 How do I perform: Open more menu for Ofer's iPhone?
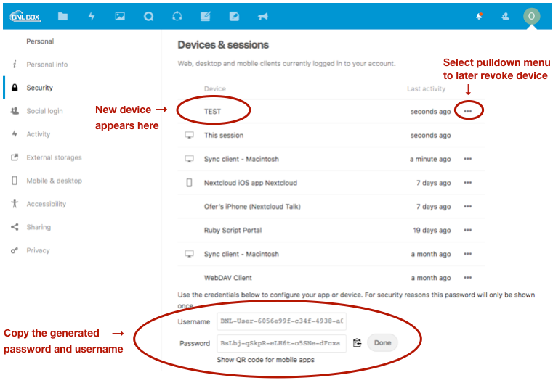click(468, 206)
